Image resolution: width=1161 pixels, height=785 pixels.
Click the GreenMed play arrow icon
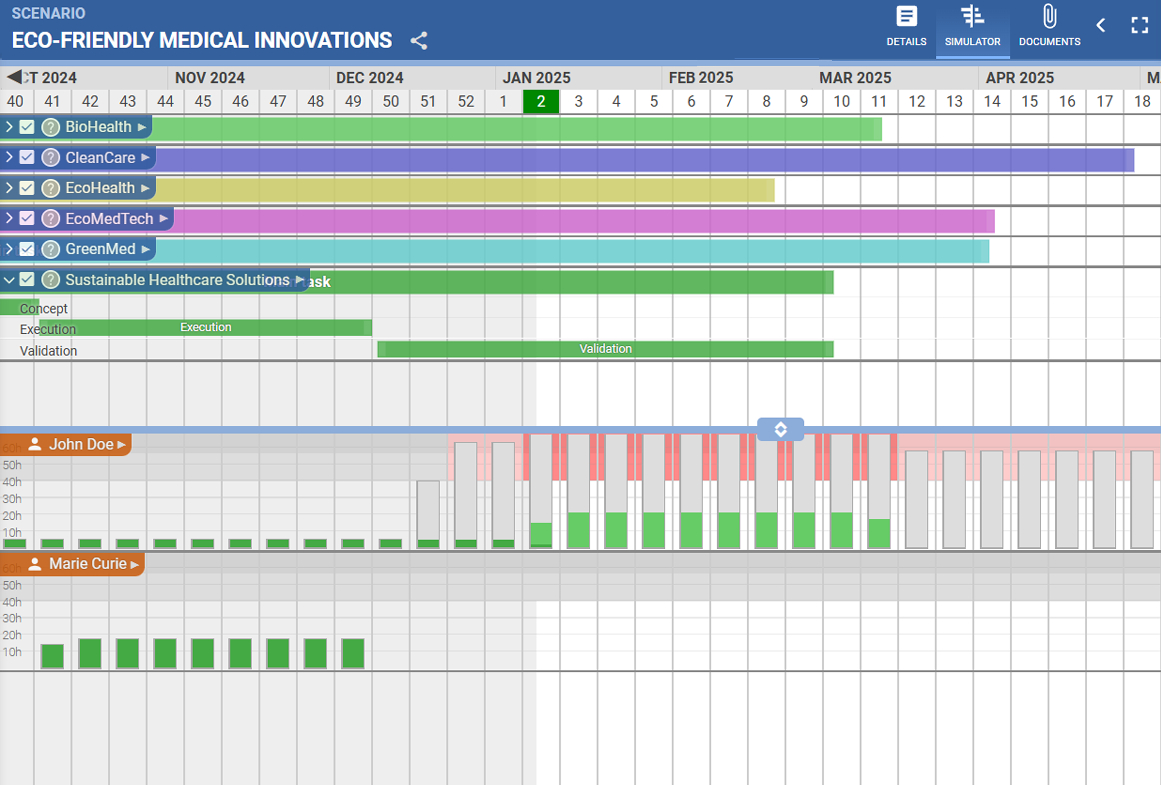click(145, 249)
